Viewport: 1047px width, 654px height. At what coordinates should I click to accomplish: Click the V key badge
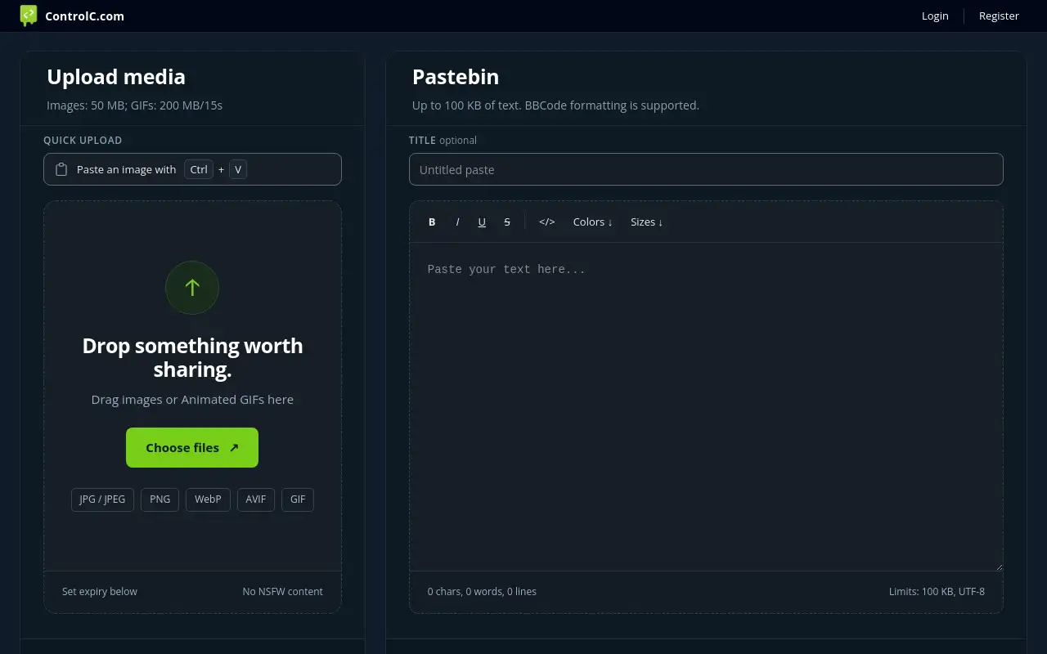pos(238,169)
